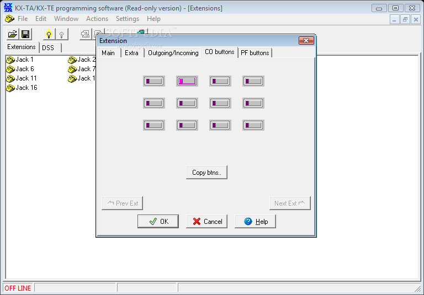424x295 pixels.
Task: Click the highlighted magenta CO button
Action: tap(187, 81)
